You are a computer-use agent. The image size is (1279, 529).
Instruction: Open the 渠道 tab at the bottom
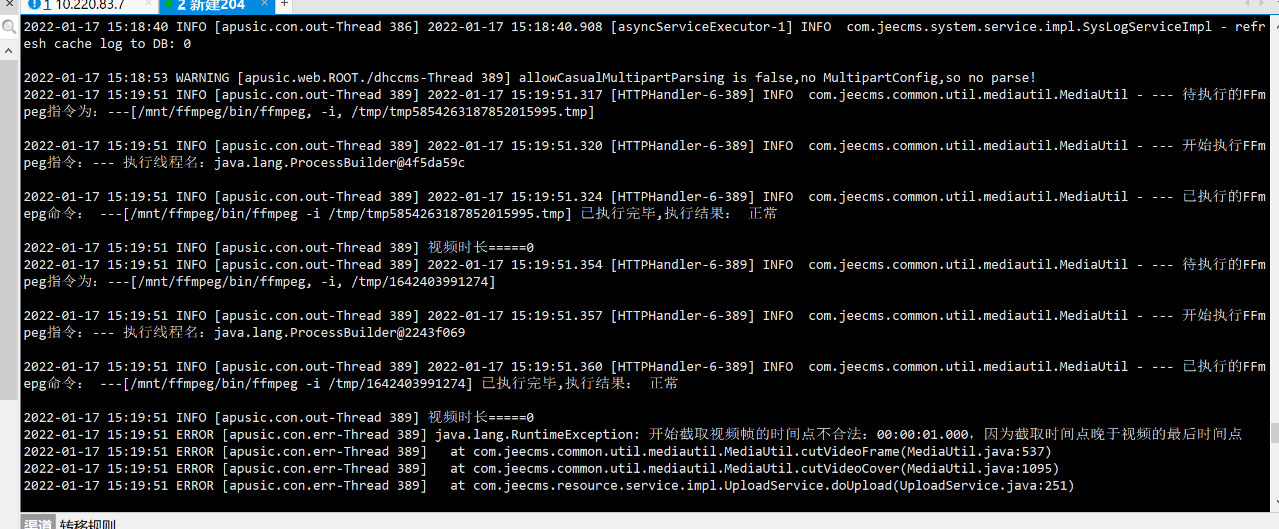point(38,523)
